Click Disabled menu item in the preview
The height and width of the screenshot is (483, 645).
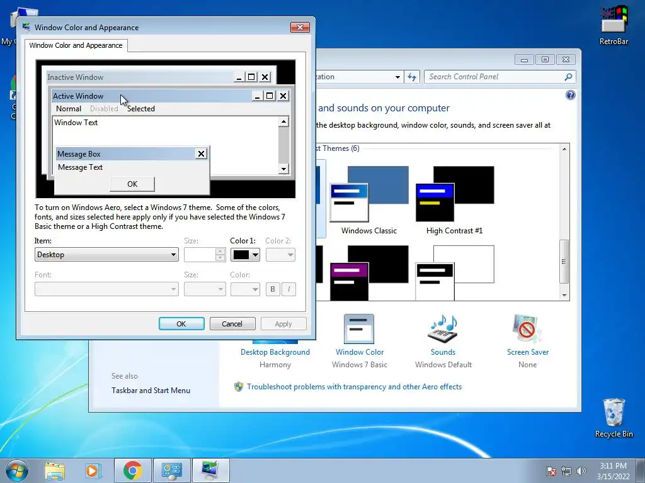pyautogui.click(x=104, y=109)
